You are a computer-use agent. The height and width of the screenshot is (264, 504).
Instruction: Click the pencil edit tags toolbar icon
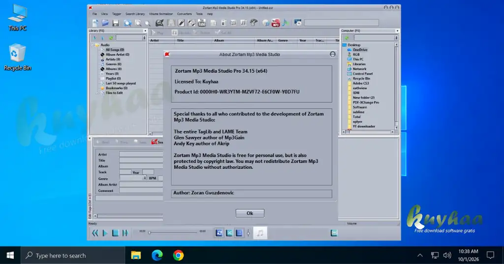pos(181,23)
